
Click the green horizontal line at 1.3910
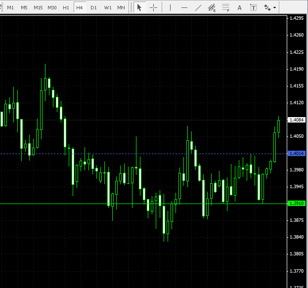click(143, 204)
